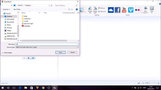161x90 pixels.
Task: Change the view layout icon
Action: point(69,9)
